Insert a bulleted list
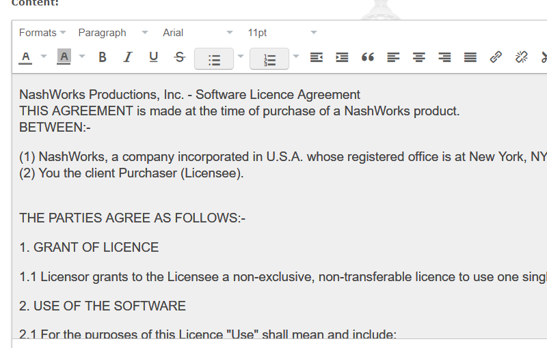Screen dimensions: 547x348 214,59
